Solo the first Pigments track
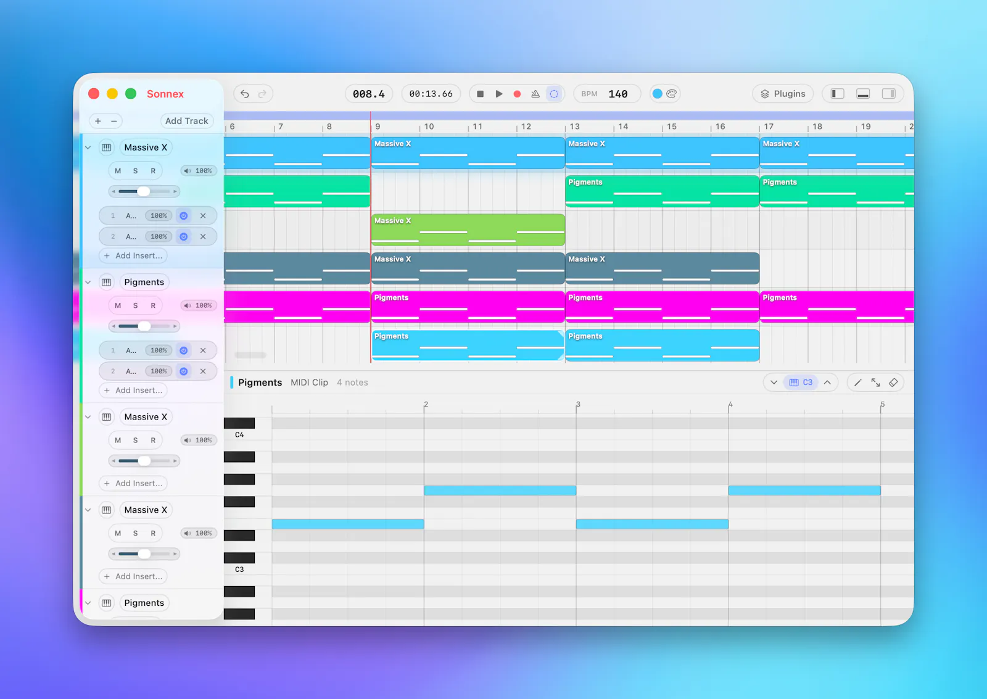 [x=136, y=305]
